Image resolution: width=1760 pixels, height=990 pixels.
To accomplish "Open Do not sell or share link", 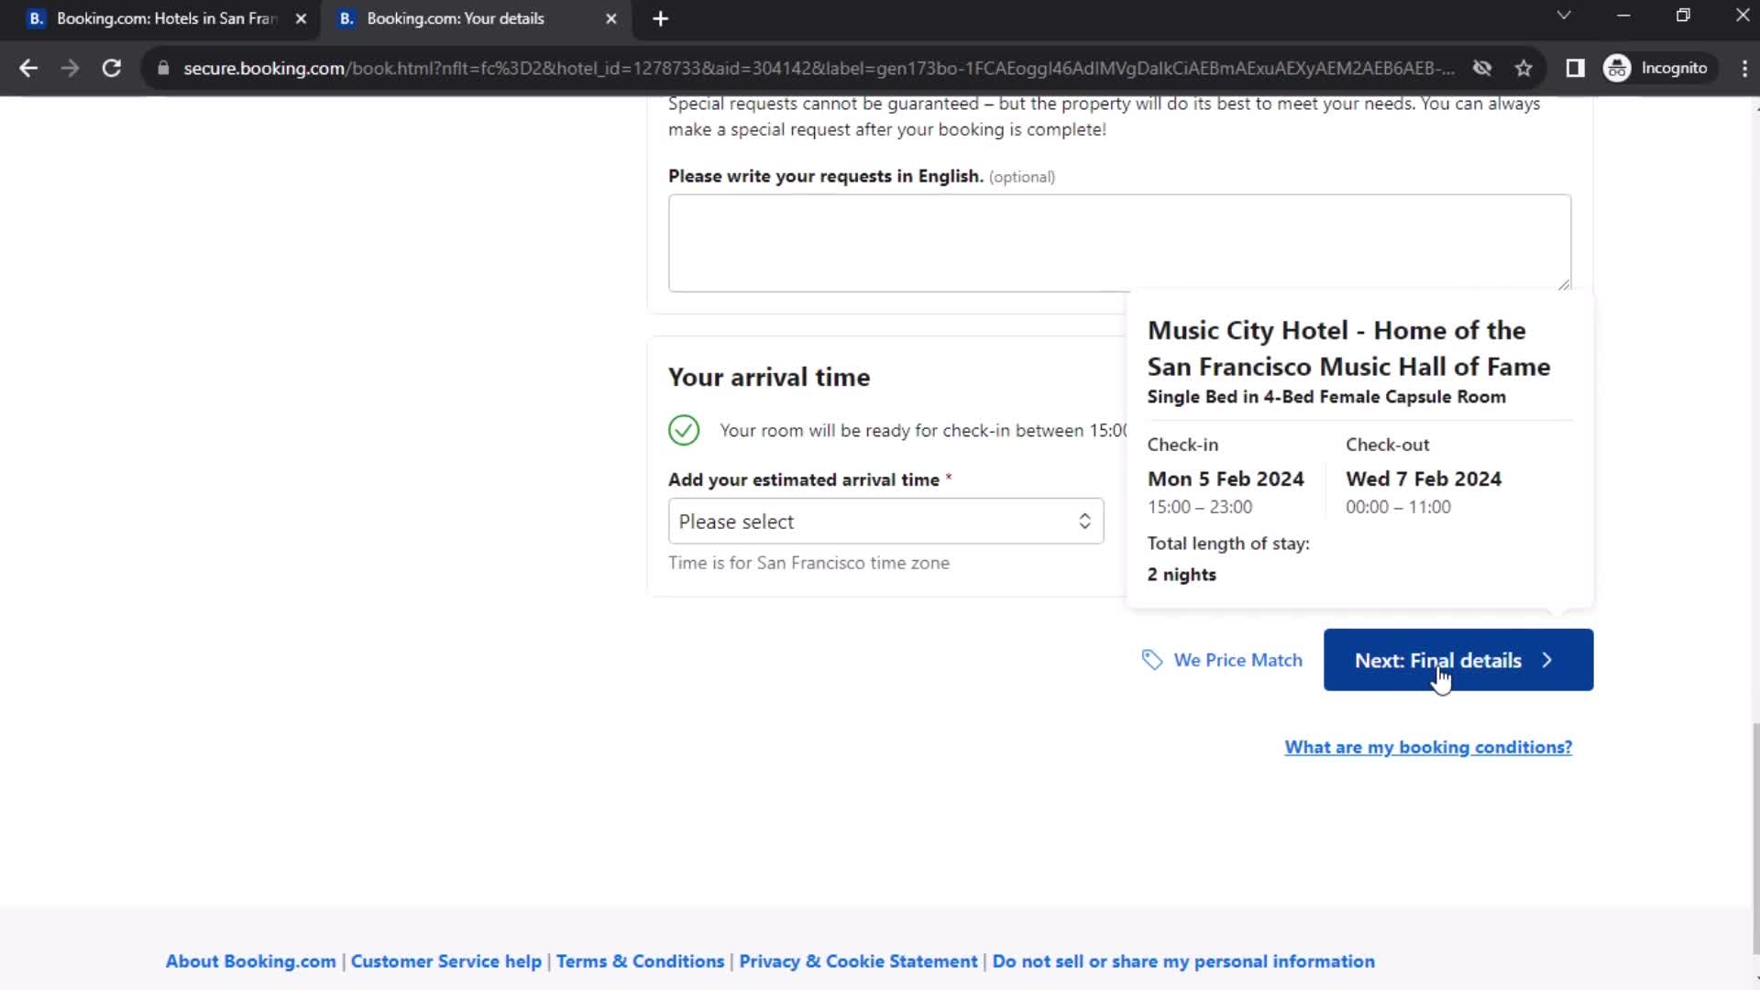I will (x=1183, y=962).
